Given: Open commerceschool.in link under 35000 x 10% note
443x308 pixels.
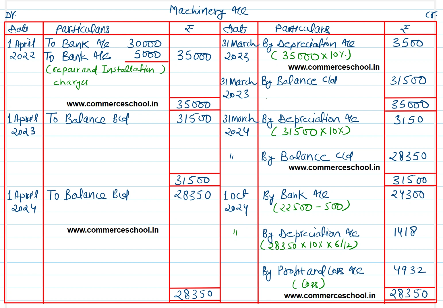Looking at the screenshot, I should (334, 67).
